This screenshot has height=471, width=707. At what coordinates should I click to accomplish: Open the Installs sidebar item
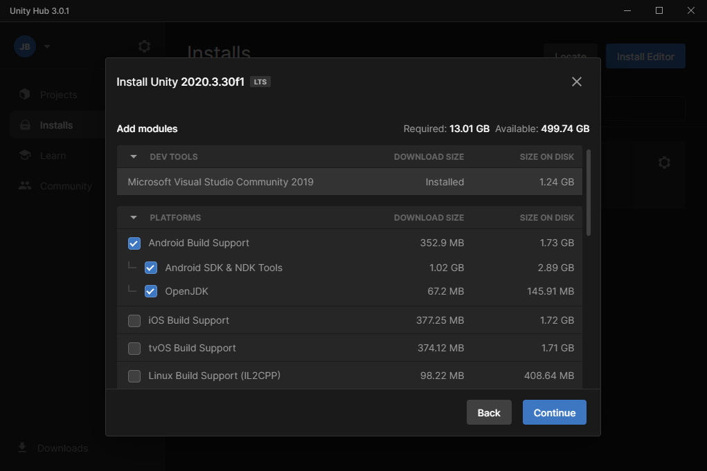point(57,125)
